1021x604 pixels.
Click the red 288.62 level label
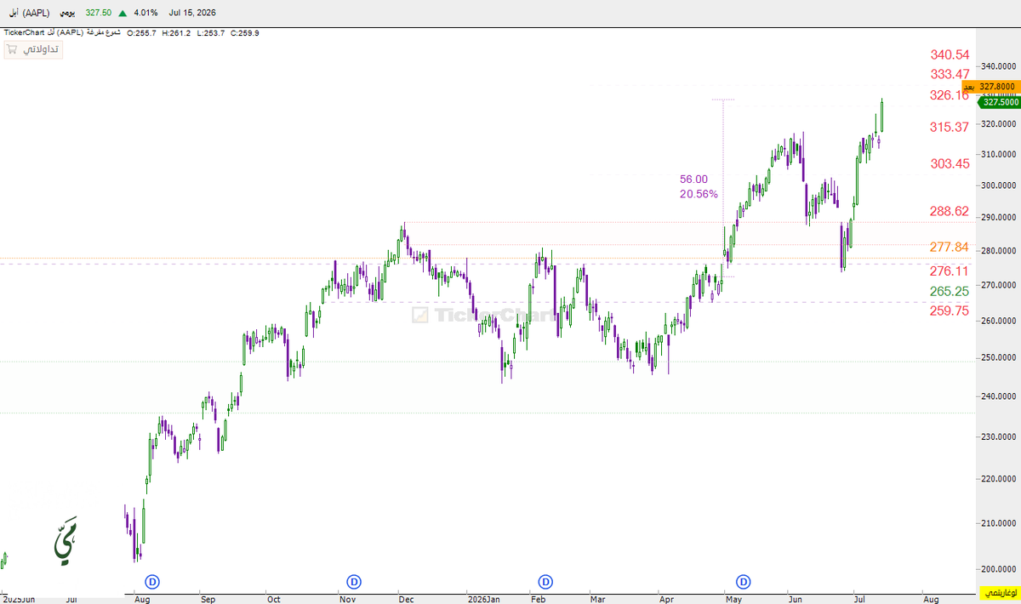(x=950, y=210)
